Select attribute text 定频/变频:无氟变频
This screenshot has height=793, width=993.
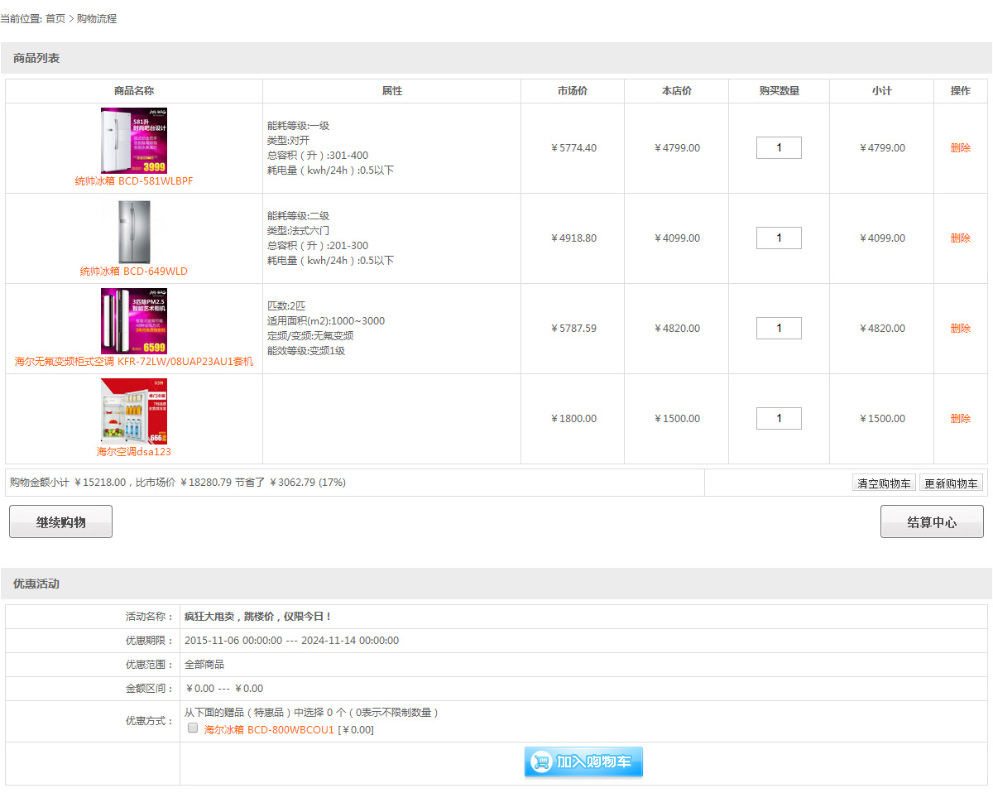(x=310, y=336)
